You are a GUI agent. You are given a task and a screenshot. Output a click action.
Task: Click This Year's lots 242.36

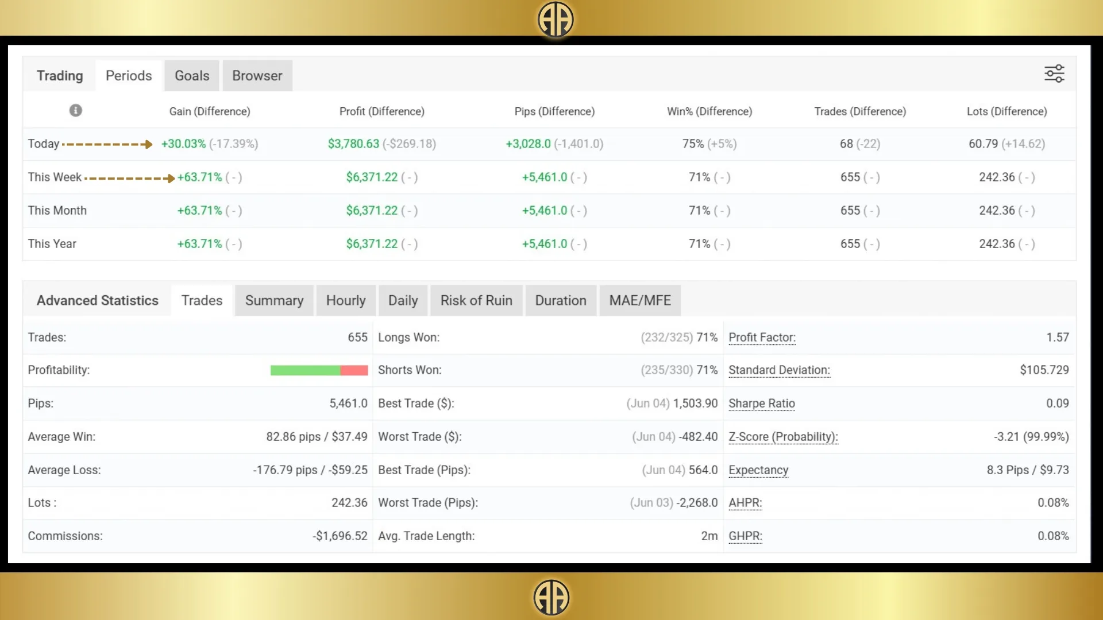click(997, 244)
